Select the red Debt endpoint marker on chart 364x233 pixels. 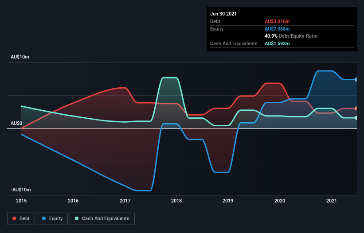pyautogui.click(x=356, y=109)
